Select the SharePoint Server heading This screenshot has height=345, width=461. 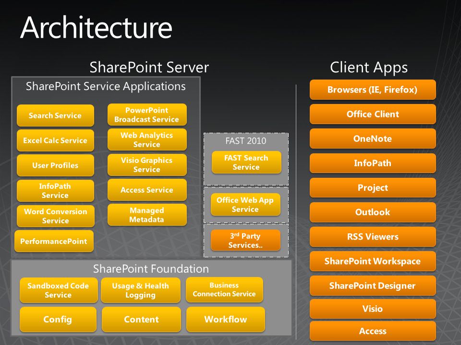(x=149, y=68)
